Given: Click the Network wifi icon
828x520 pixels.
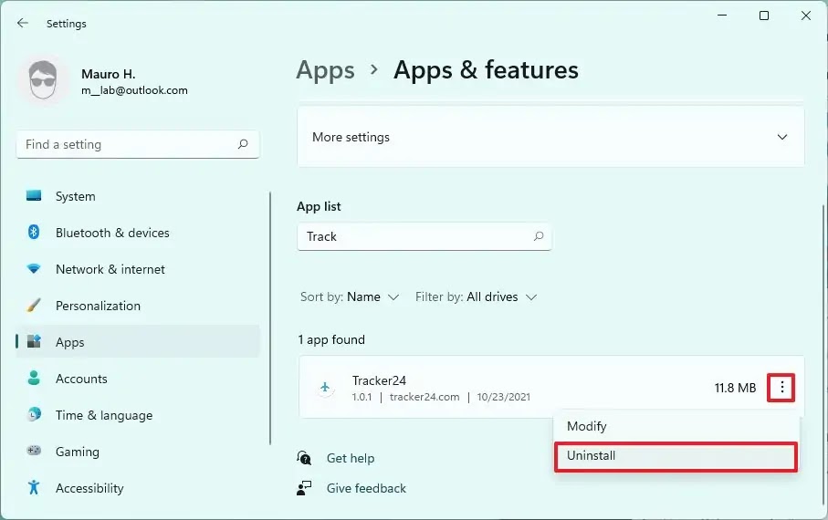Looking at the screenshot, I should coord(34,269).
